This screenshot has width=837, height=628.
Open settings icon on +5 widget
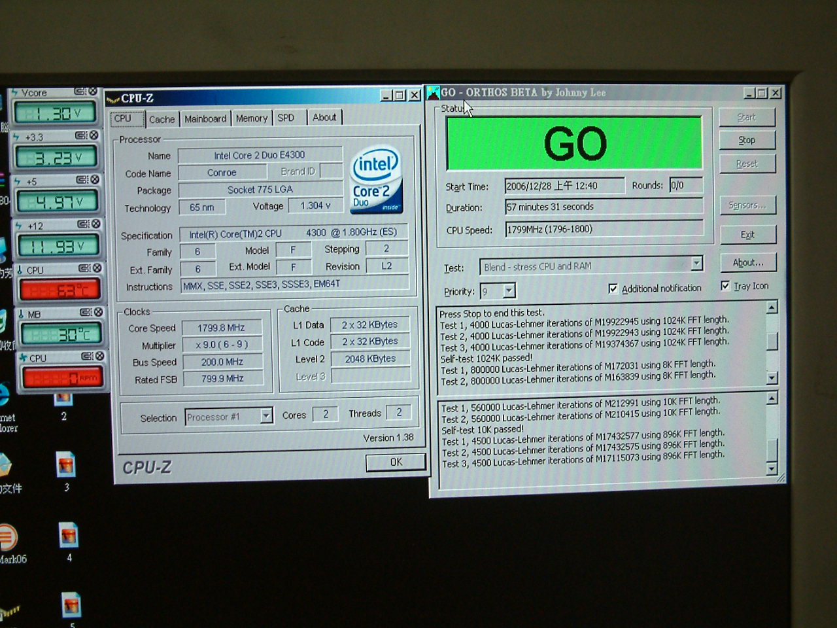point(82,179)
